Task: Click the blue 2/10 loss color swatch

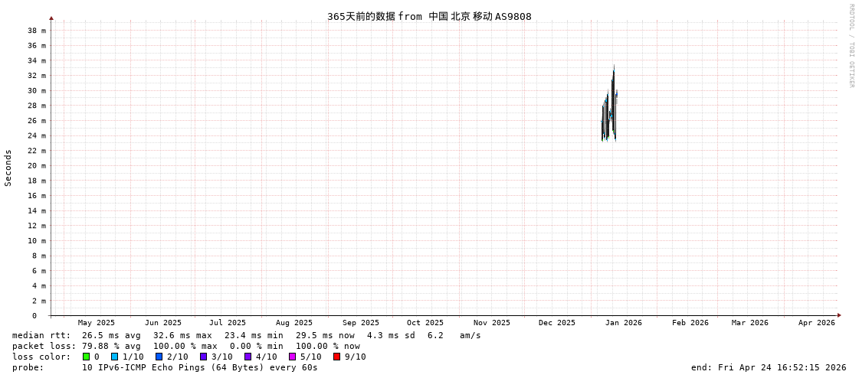Action: (159, 357)
